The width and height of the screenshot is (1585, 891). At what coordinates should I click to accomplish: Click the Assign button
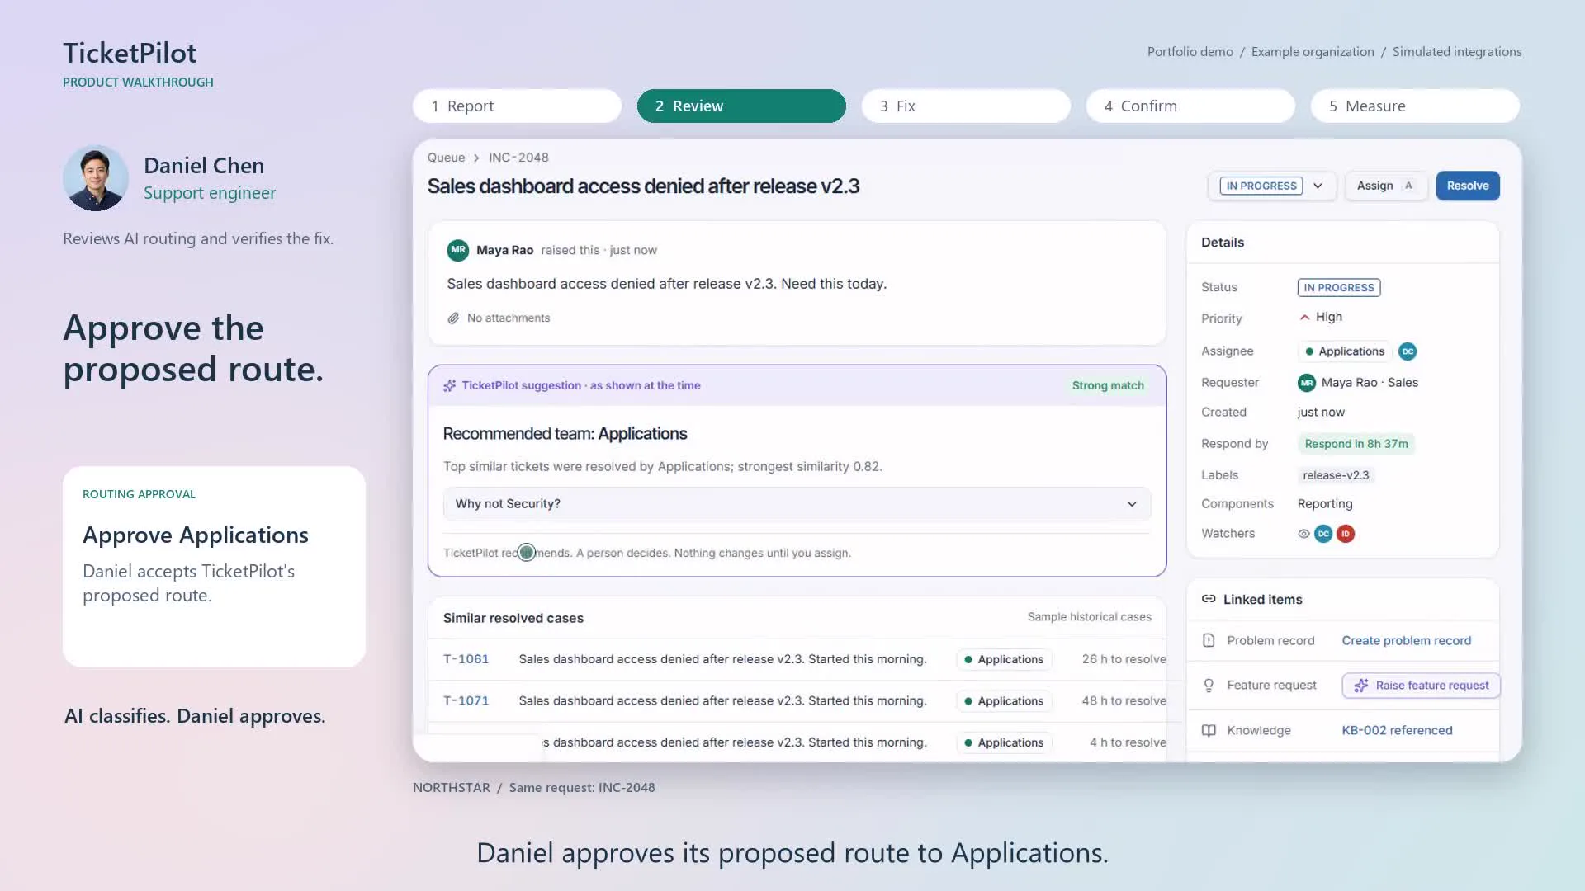[1386, 186]
